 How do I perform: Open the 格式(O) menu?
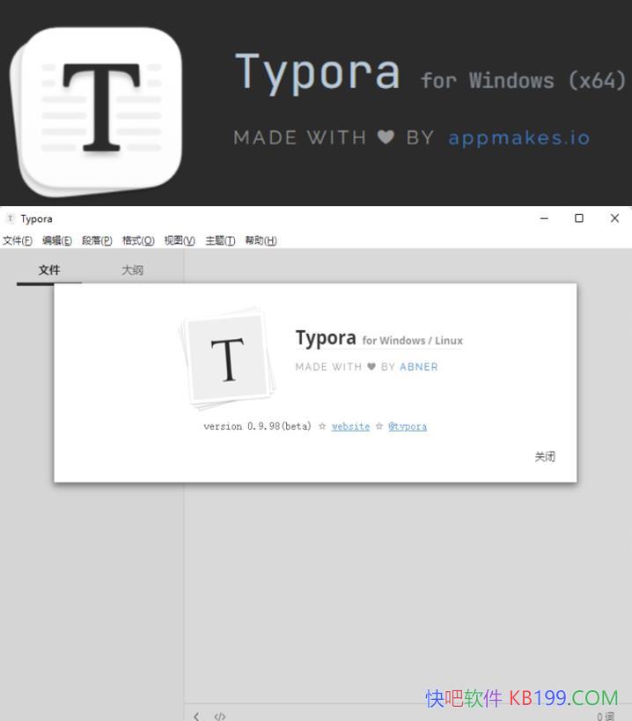click(137, 240)
